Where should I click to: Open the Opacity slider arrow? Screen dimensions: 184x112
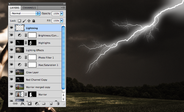point(62,14)
